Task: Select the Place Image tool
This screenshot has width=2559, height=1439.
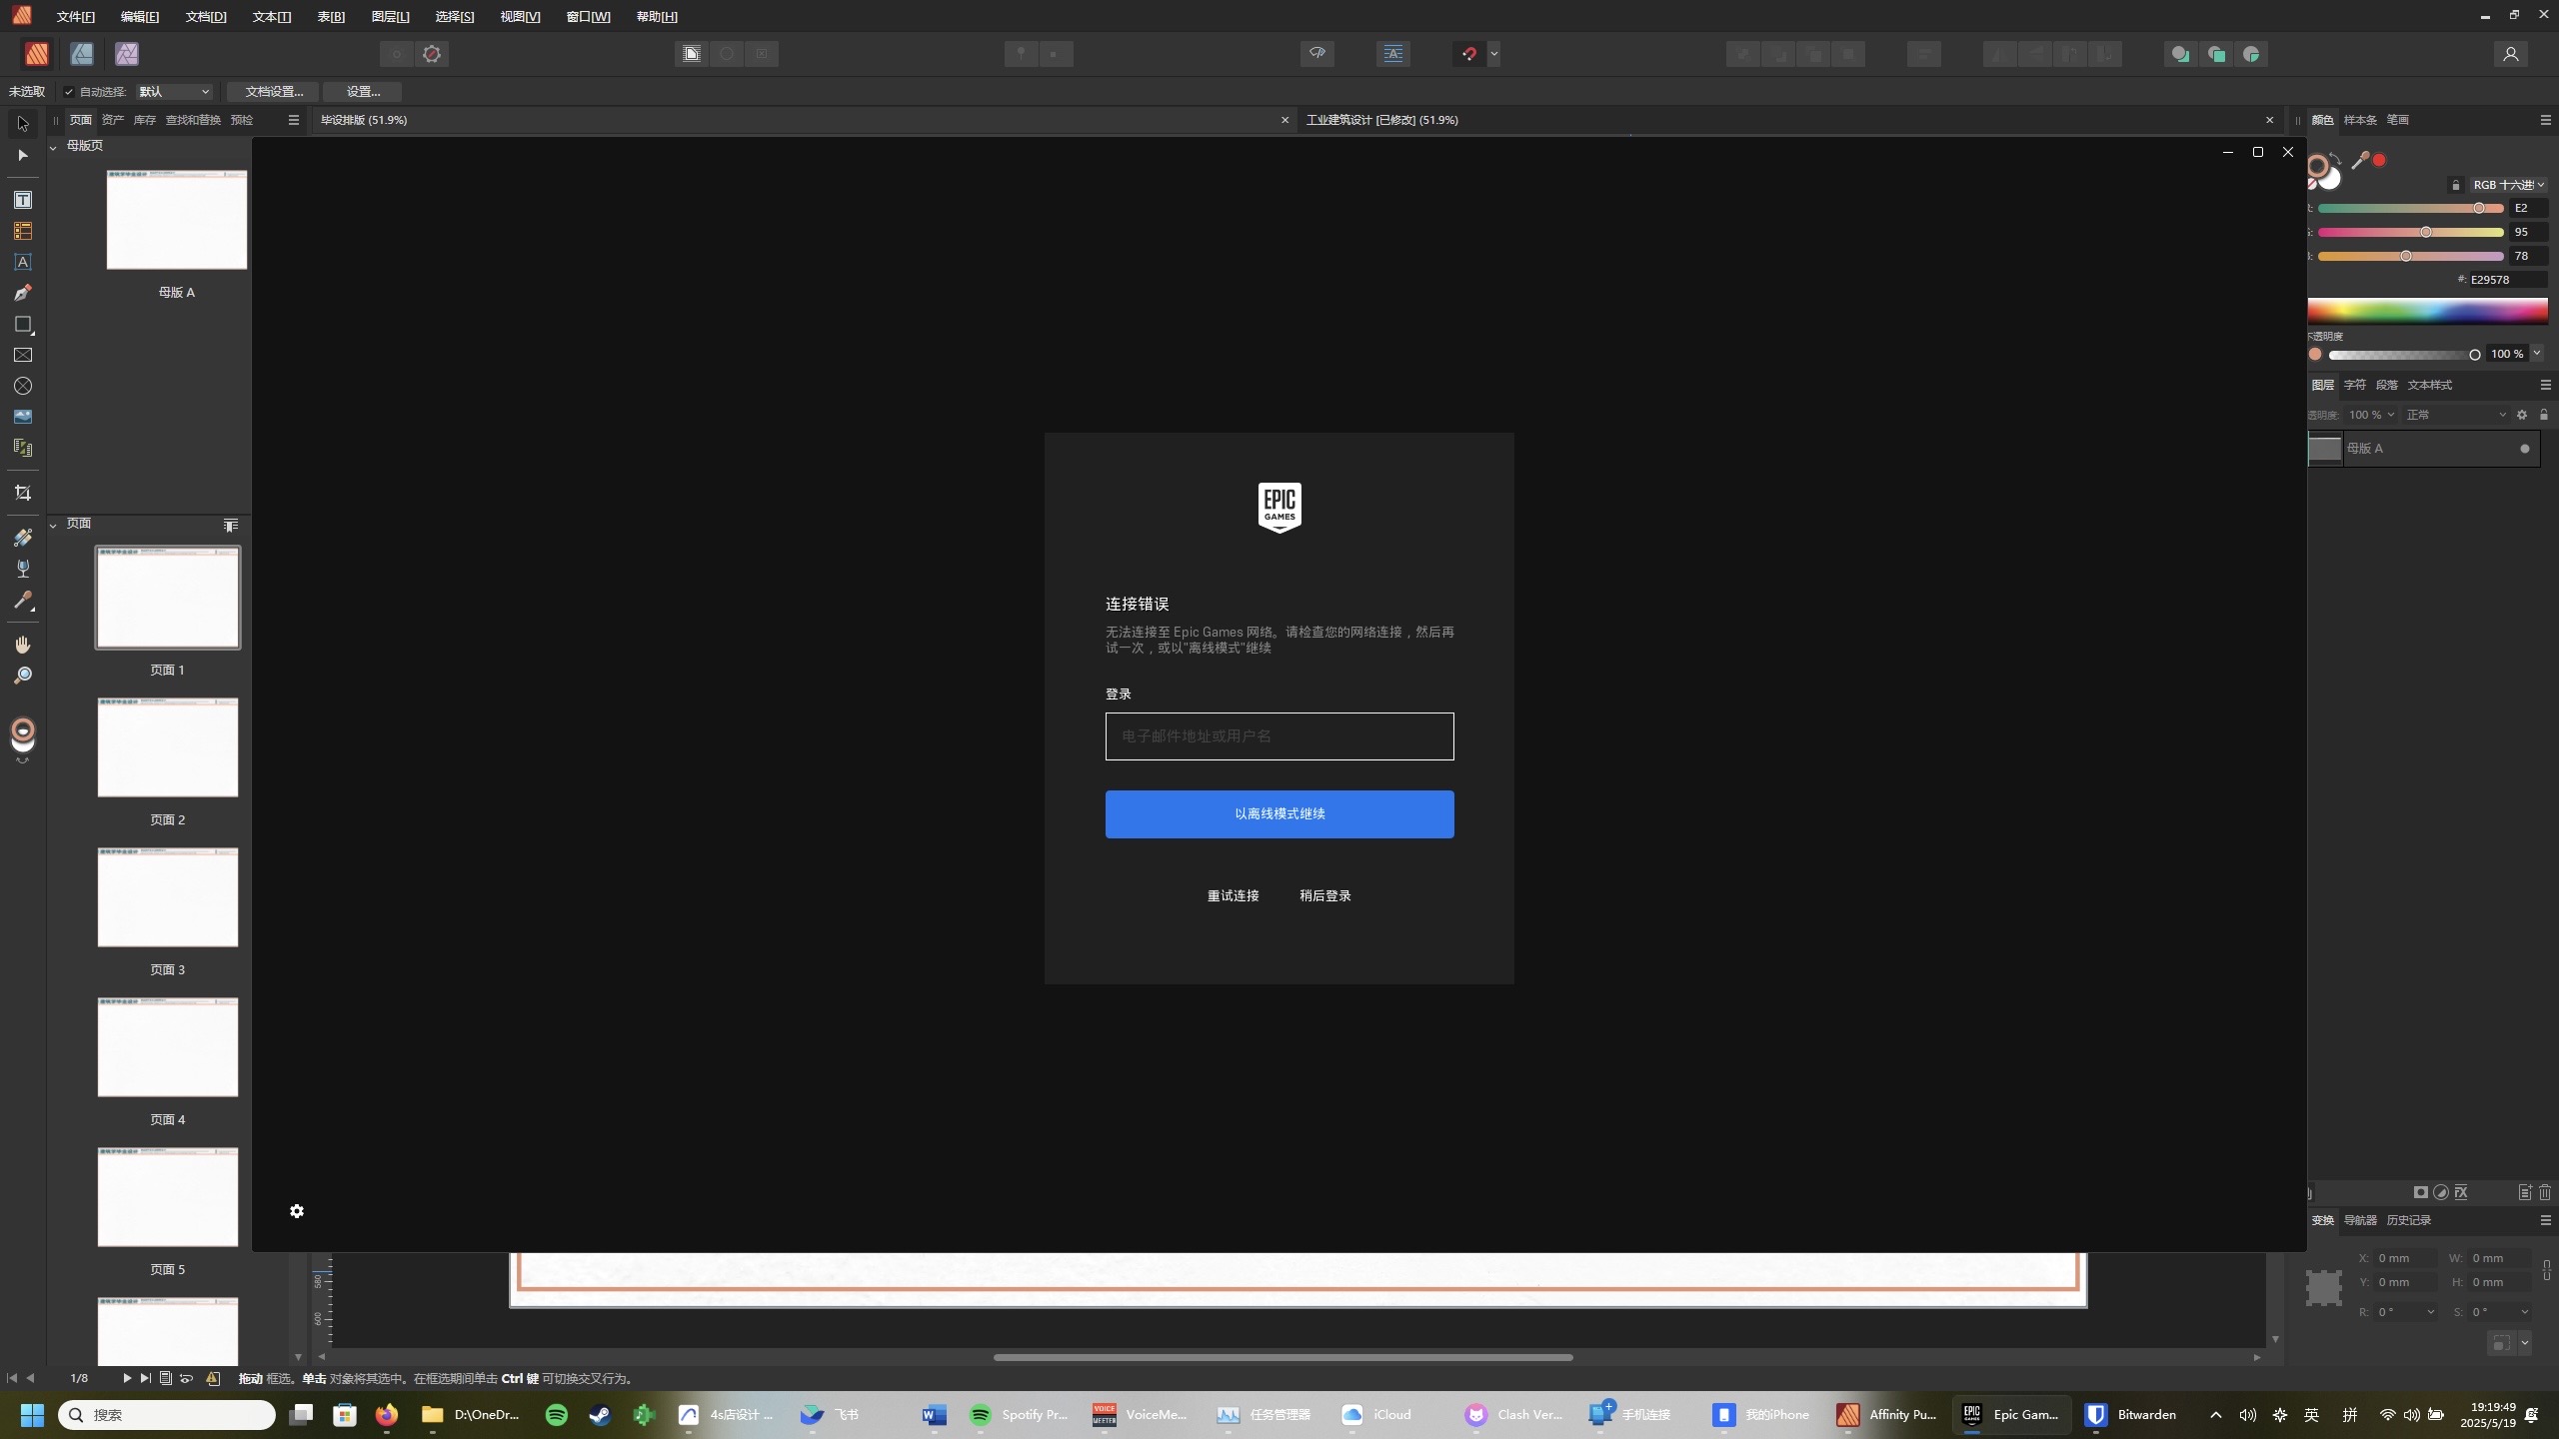Action: (x=23, y=417)
